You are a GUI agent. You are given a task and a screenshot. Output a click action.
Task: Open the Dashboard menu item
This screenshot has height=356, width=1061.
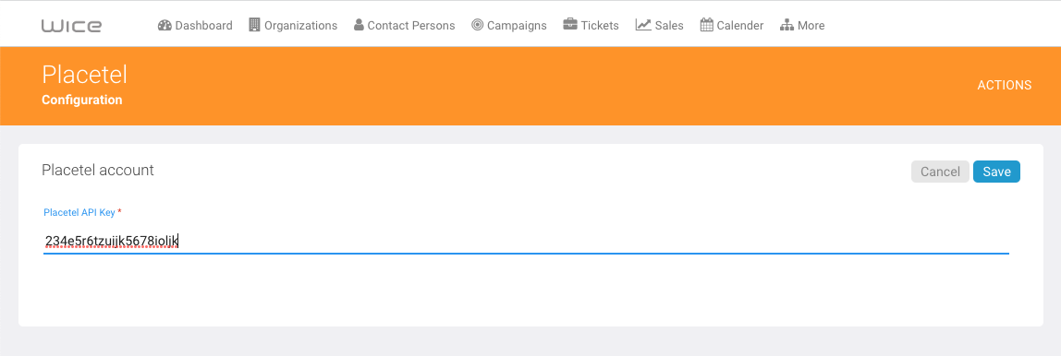point(195,25)
